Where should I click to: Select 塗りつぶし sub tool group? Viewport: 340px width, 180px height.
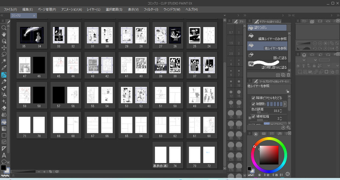coord(267,28)
